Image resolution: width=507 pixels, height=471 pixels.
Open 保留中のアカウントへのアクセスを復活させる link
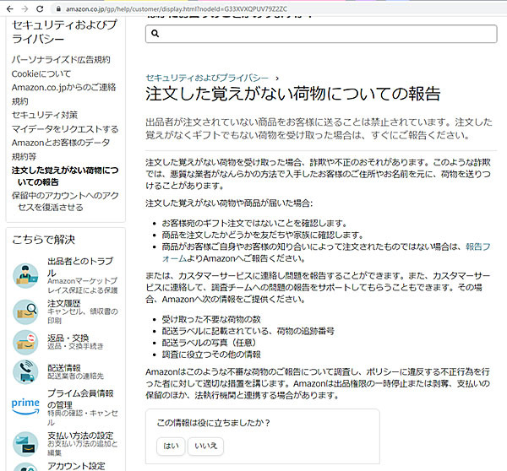tap(65, 201)
